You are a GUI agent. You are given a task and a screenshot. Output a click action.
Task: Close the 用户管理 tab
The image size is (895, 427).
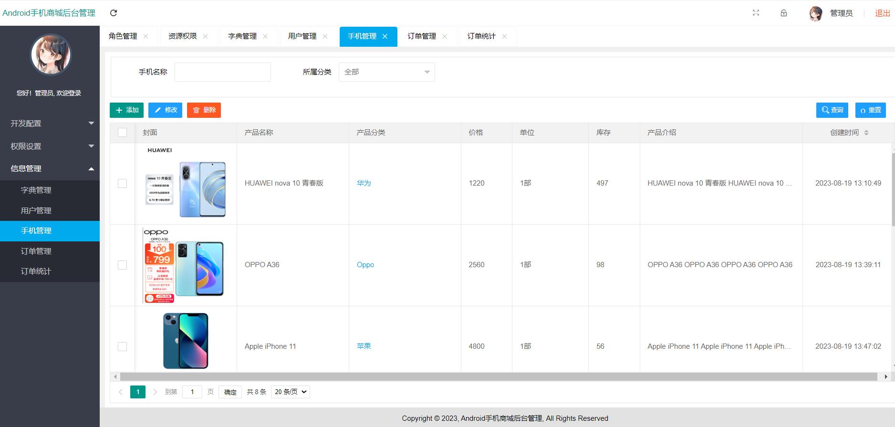coord(325,36)
